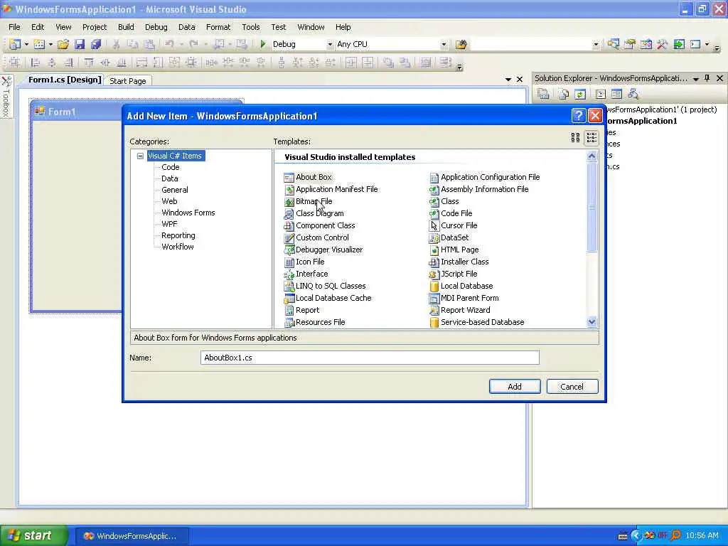The height and width of the screenshot is (546, 728).
Task: Select the Class Diagram template
Action: (314, 213)
